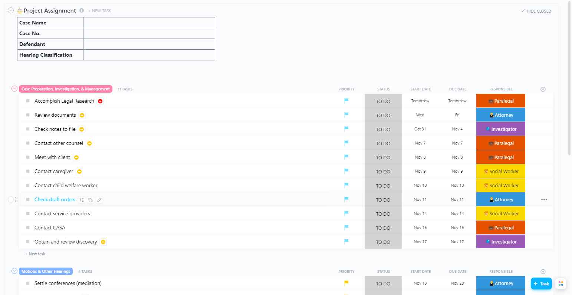Viewport: 572px width, 295px height.
Task: Open the TO DO status menu for Meet with client
Action: coord(383,157)
